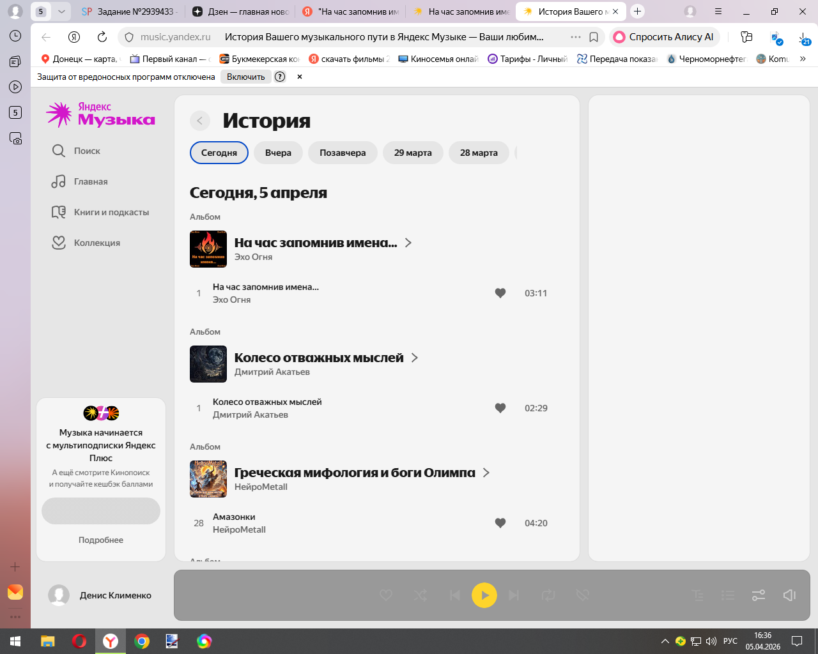Bookmark this page icon in address bar
The width and height of the screenshot is (818, 654).
(x=594, y=37)
